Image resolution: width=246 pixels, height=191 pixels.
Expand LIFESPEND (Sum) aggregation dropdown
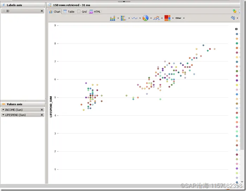pos(3,115)
